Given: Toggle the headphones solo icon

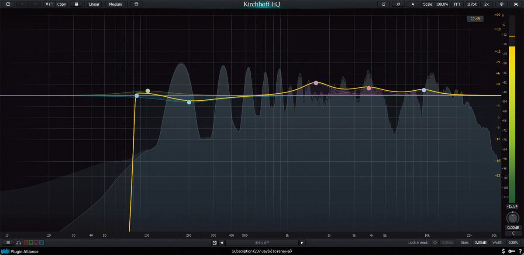Looking at the screenshot, I should coord(19,242).
